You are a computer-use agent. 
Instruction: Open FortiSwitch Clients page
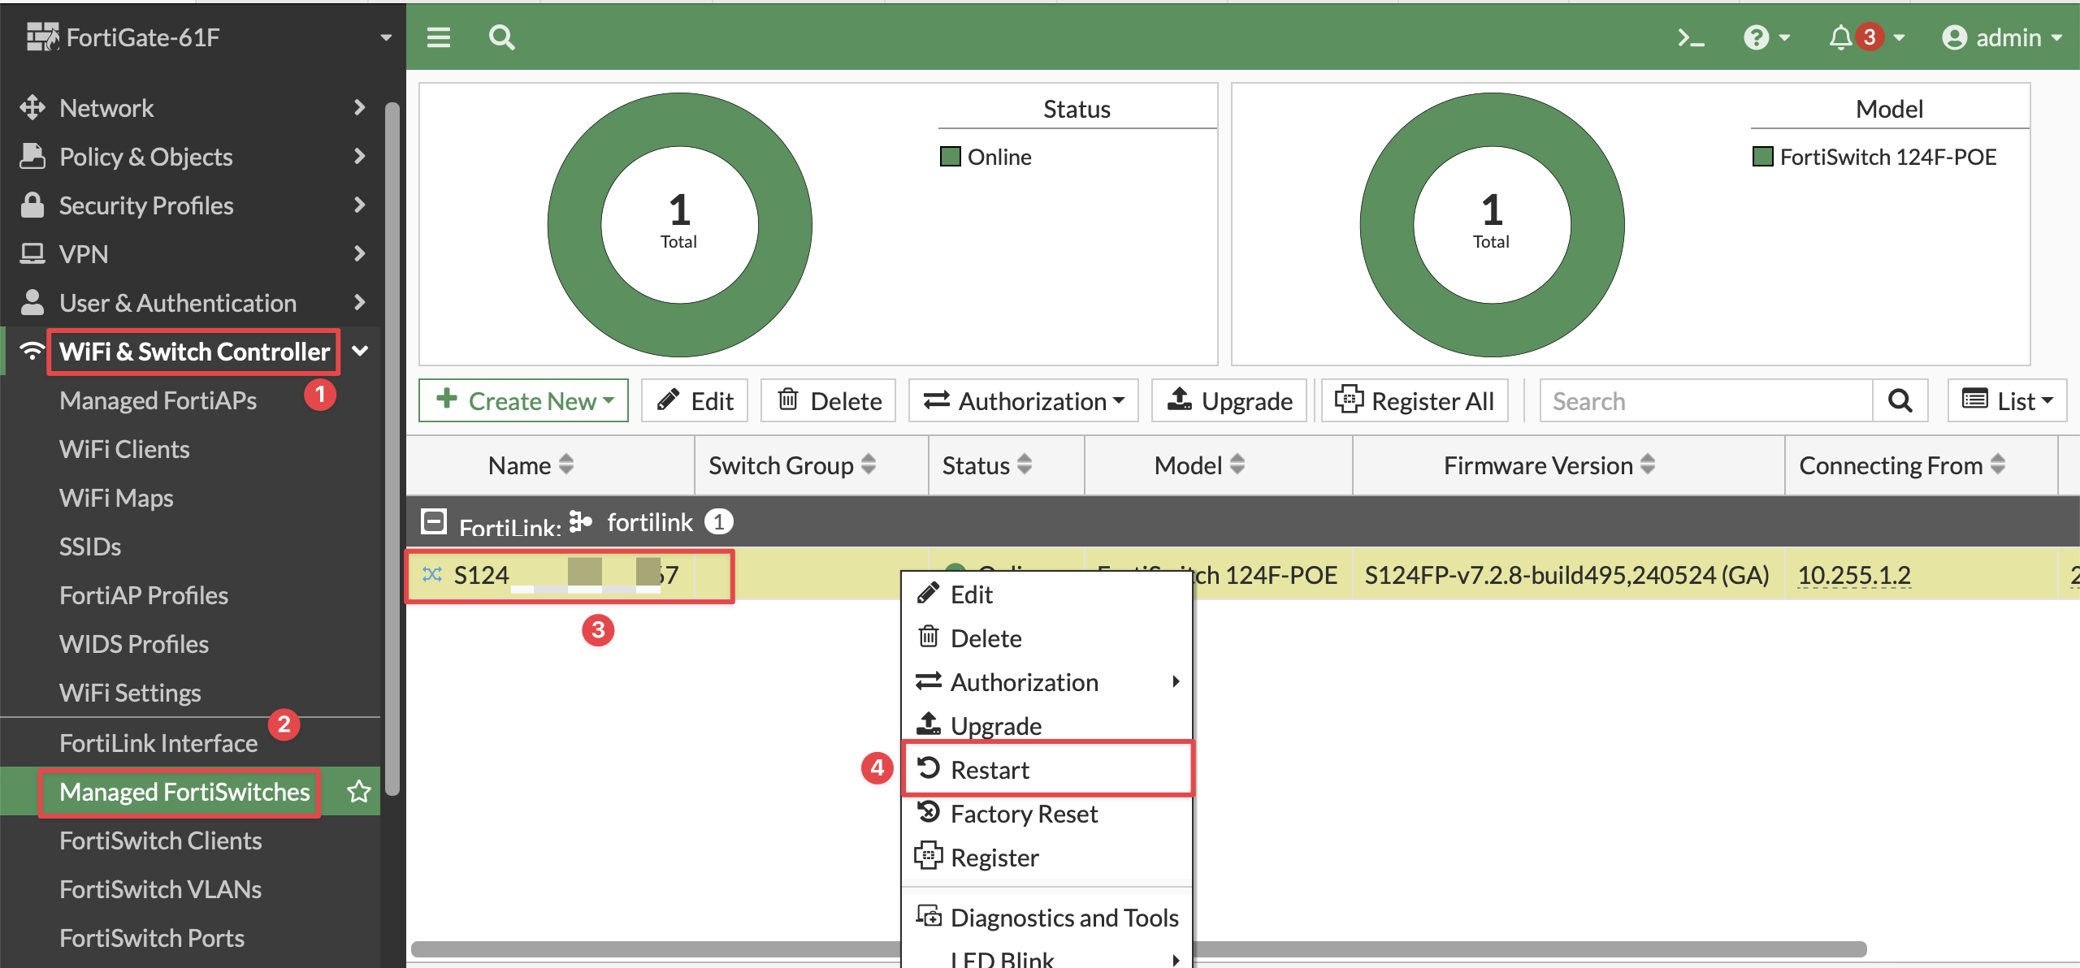click(161, 841)
